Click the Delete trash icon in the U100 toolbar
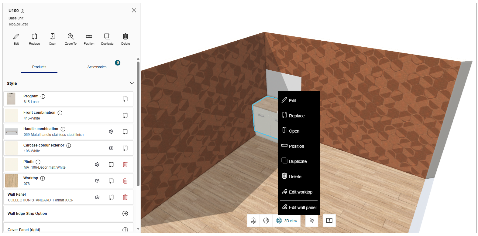 coord(126,37)
